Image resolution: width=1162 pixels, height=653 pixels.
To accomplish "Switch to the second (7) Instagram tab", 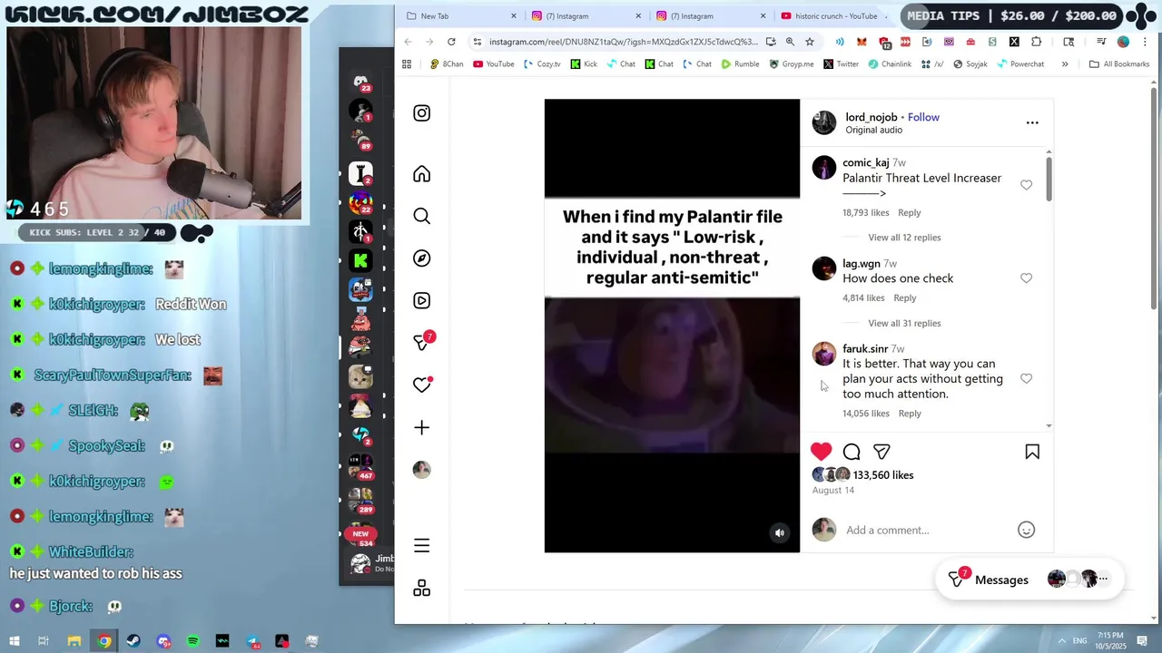I will tap(712, 16).
